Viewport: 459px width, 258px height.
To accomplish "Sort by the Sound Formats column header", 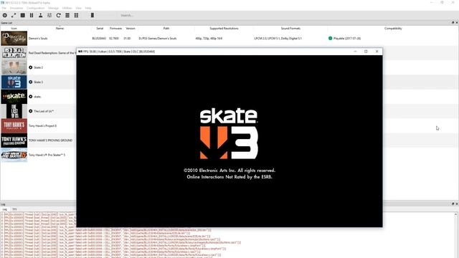I will (x=290, y=29).
